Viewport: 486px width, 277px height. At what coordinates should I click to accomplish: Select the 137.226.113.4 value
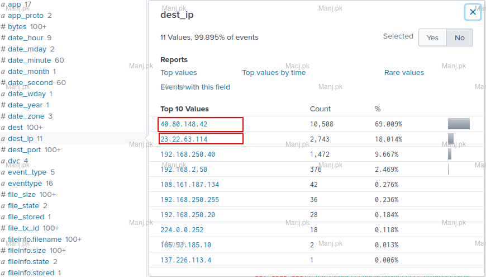[186, 260]
